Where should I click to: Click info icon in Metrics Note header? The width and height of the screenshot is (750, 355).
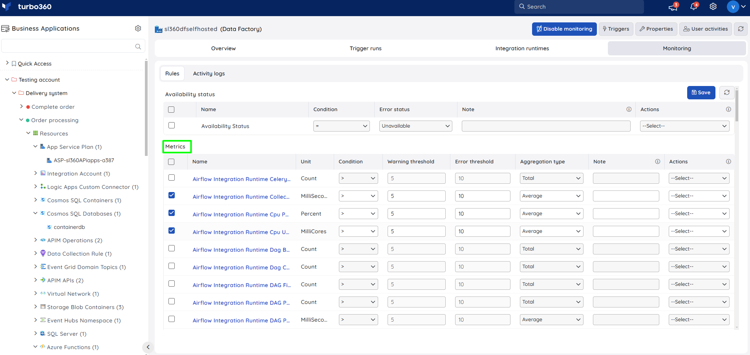coord(657,161)
